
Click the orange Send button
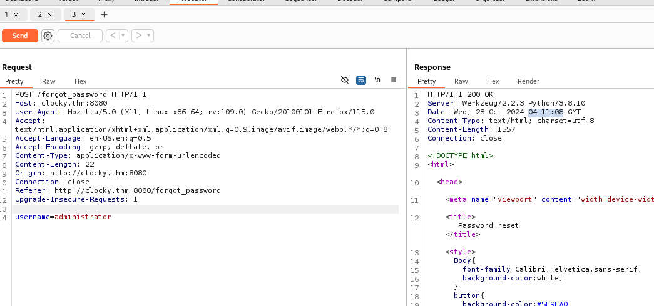(x=20, y=36)
